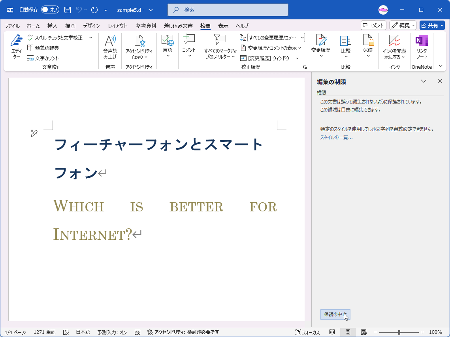This screenshot has width=450, height=337.
Task: Open the Editor (エディター) proofing tool
Action: [16, 47]
